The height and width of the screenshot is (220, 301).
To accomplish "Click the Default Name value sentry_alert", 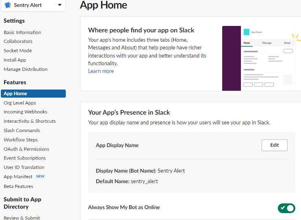I will point(144,182).
